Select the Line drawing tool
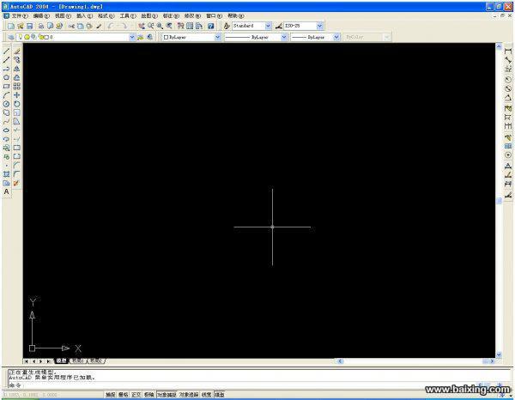 coord(7,51)
